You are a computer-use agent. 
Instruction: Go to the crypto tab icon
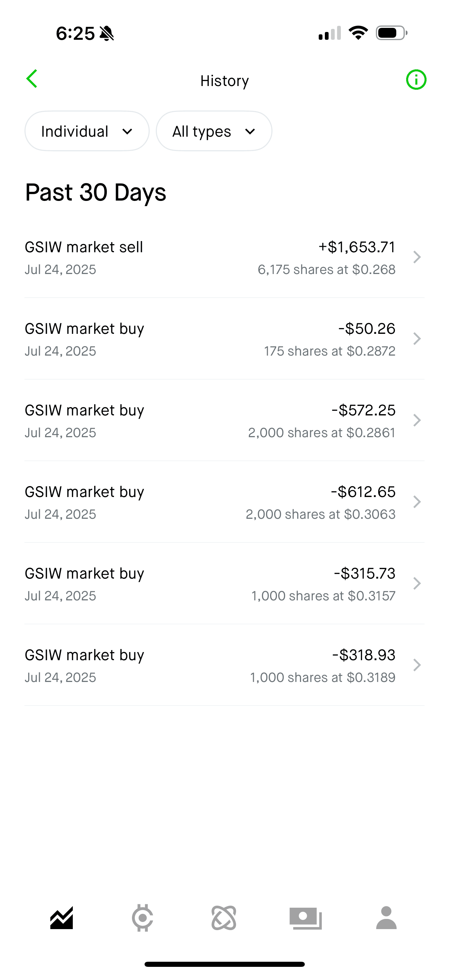pyautogui.click(x=143, y=918)
